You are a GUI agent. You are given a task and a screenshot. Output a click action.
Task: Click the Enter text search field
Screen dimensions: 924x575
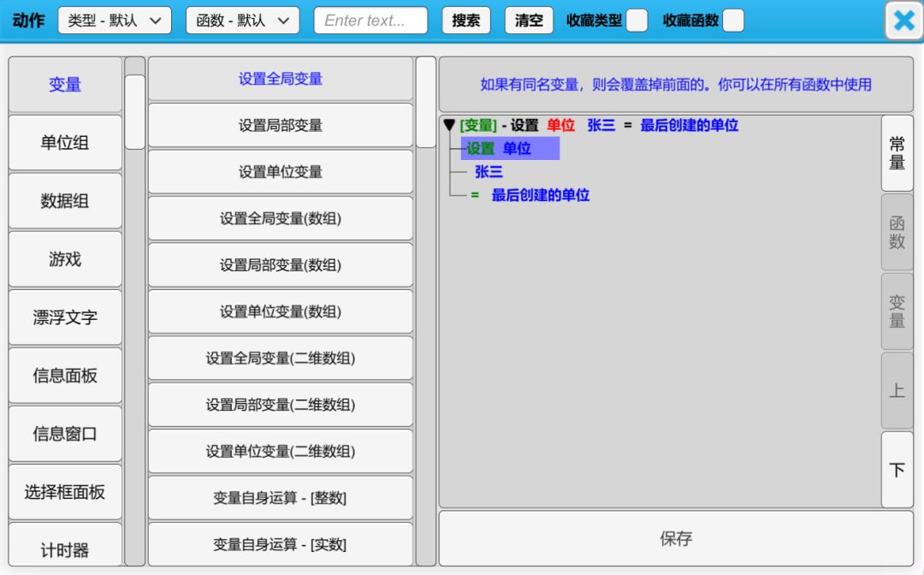[370, 21]
